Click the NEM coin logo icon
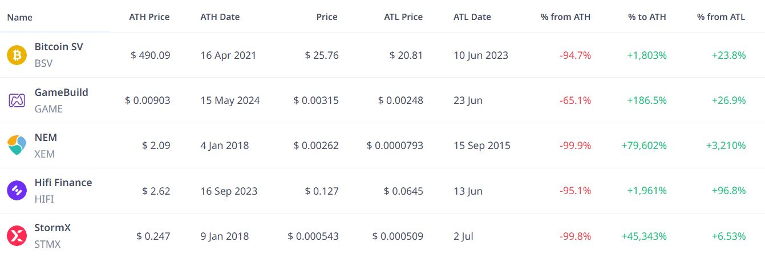Screen dimensions: 765x258 point(17,146)
